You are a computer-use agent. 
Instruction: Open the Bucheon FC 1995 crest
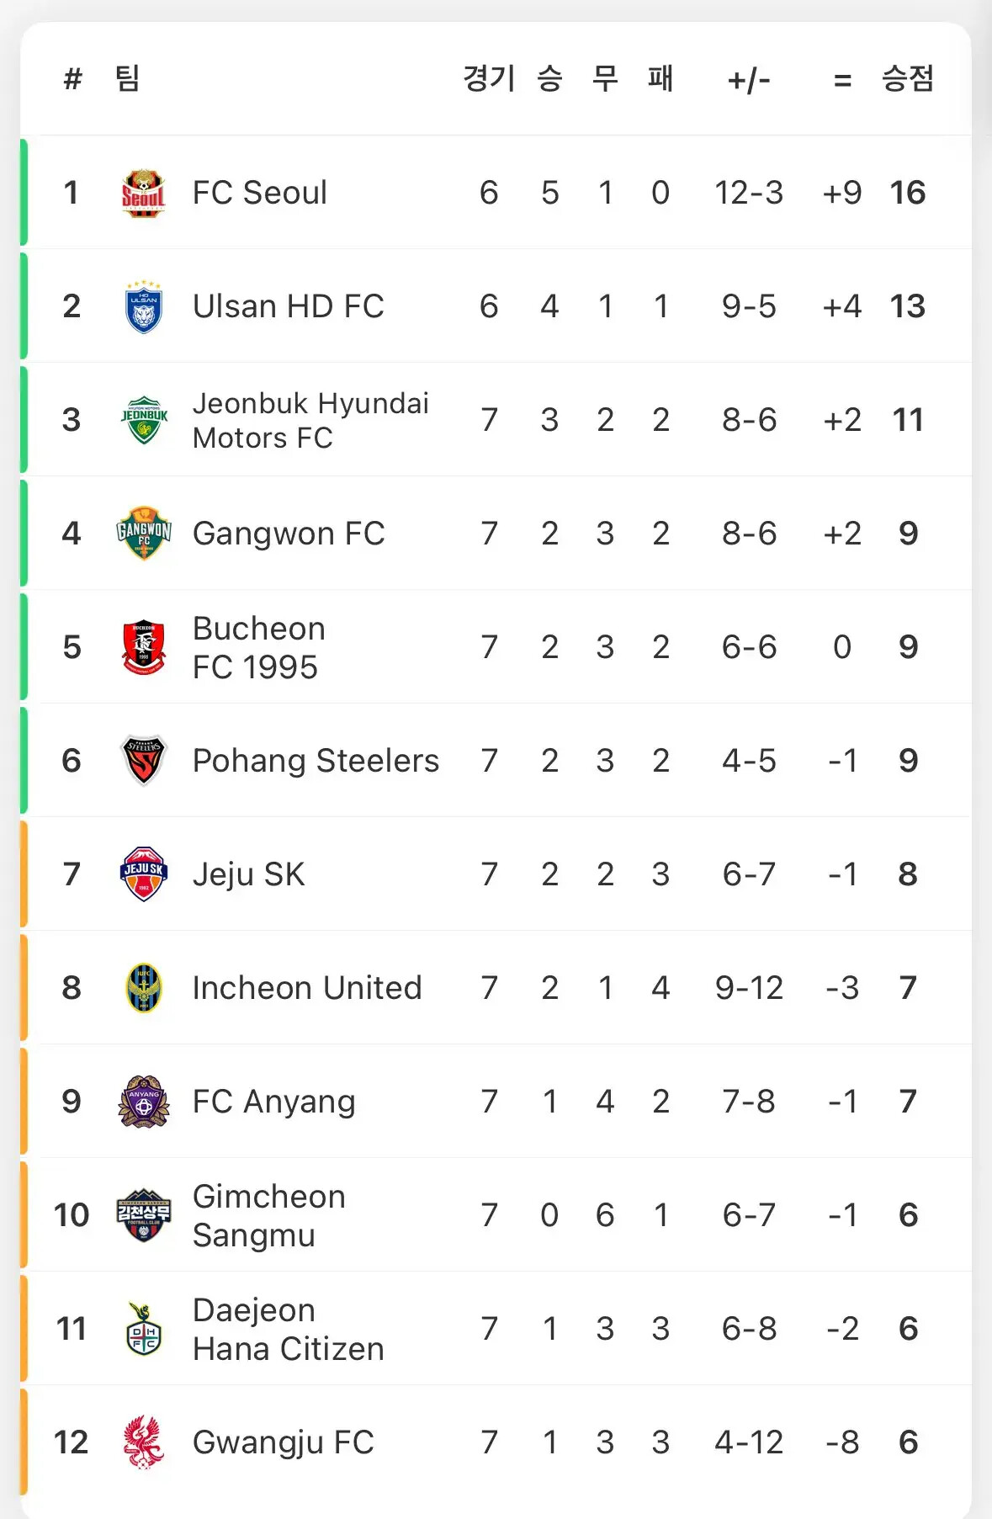click(144, 647)
